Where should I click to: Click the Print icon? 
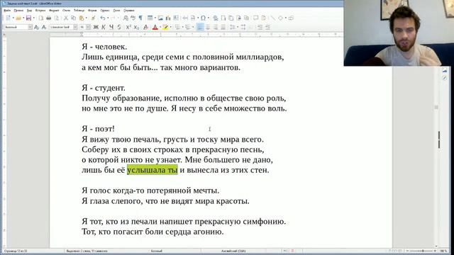pos(49,18)
